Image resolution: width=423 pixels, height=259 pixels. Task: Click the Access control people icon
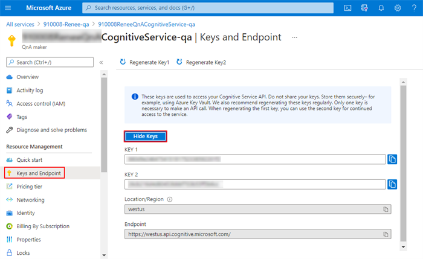click(x=10, y=103)
